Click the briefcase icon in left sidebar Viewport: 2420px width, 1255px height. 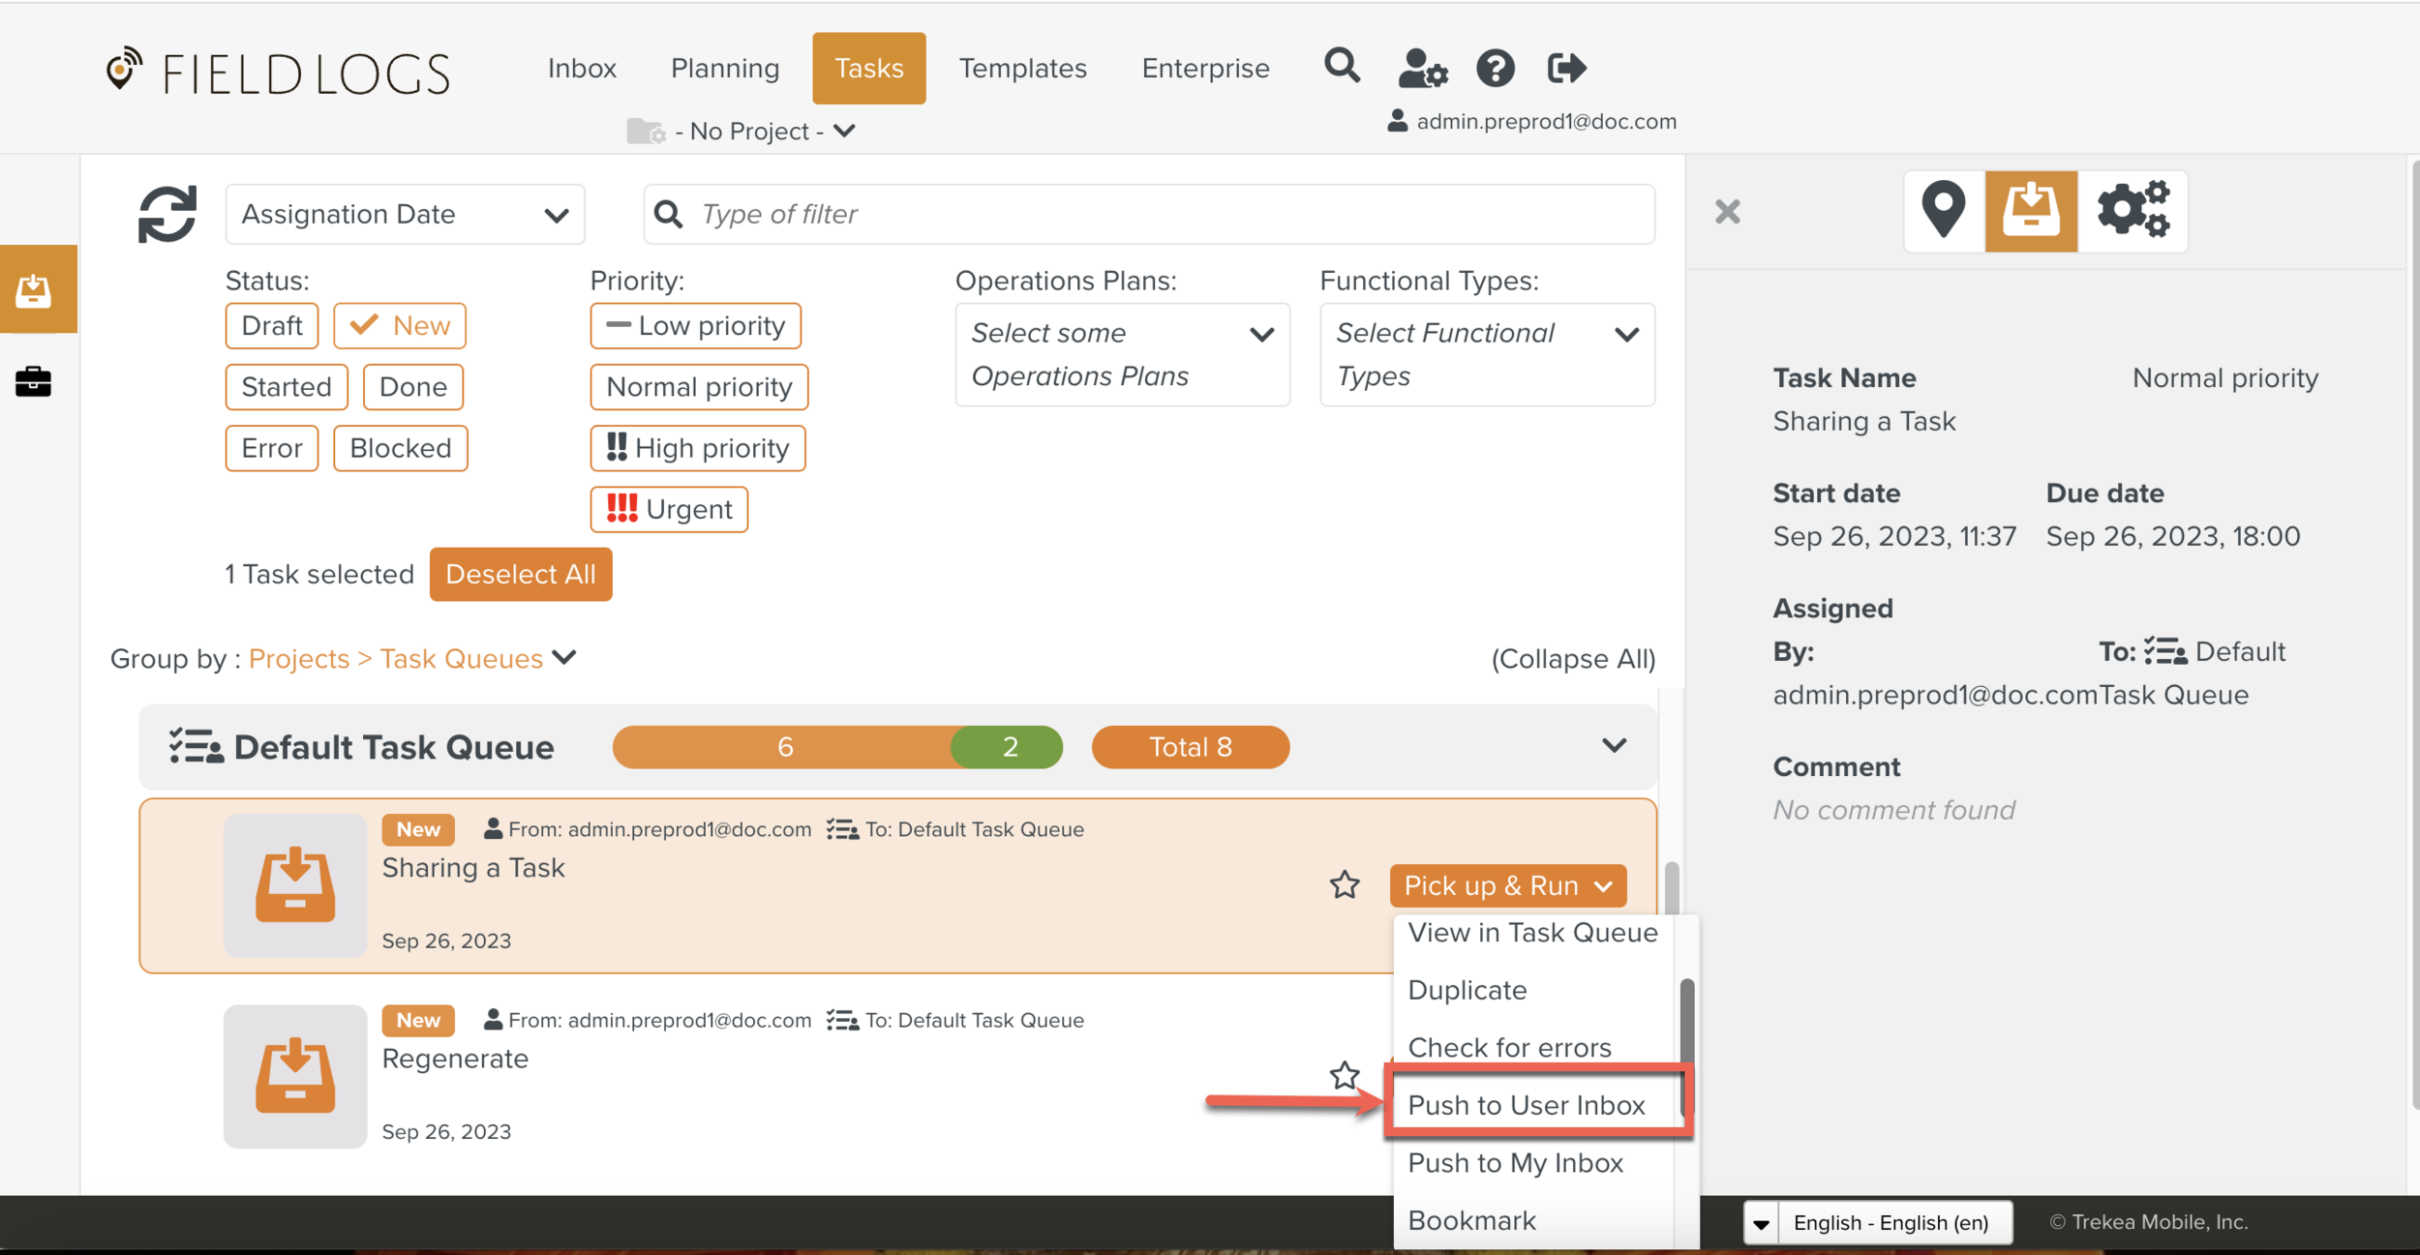click(33, 381)
